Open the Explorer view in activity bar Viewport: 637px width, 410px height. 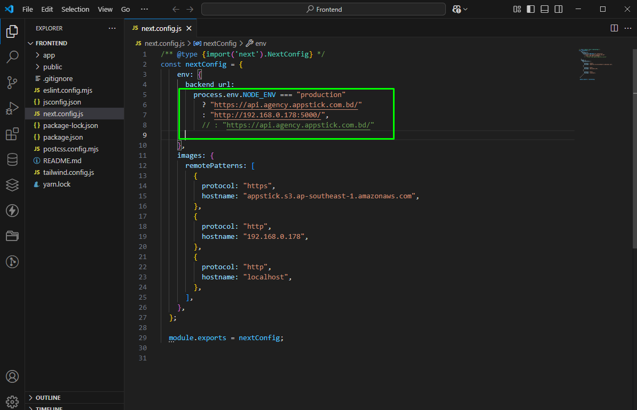pyautogui.click(x=12, y=31)
